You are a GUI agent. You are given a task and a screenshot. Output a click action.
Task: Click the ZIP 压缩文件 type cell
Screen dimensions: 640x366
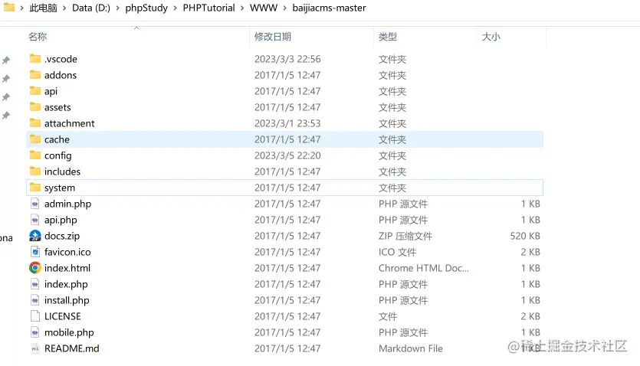coord(405,236)
